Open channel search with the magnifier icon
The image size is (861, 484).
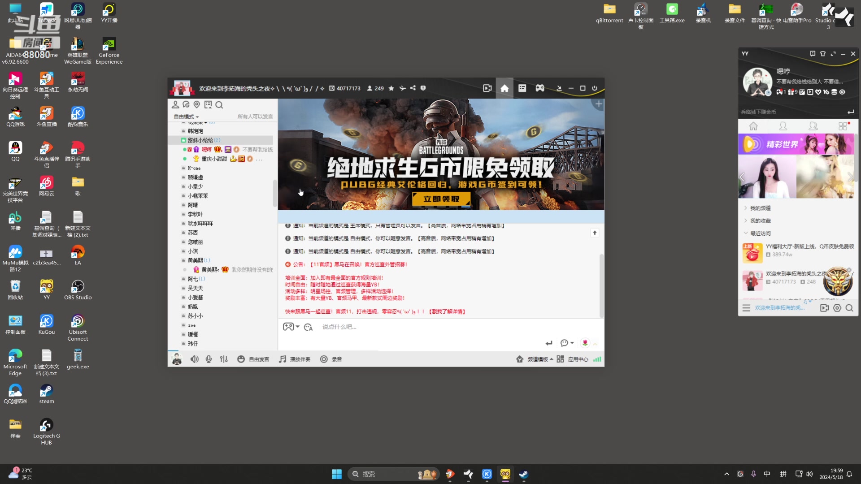point(219,104)
